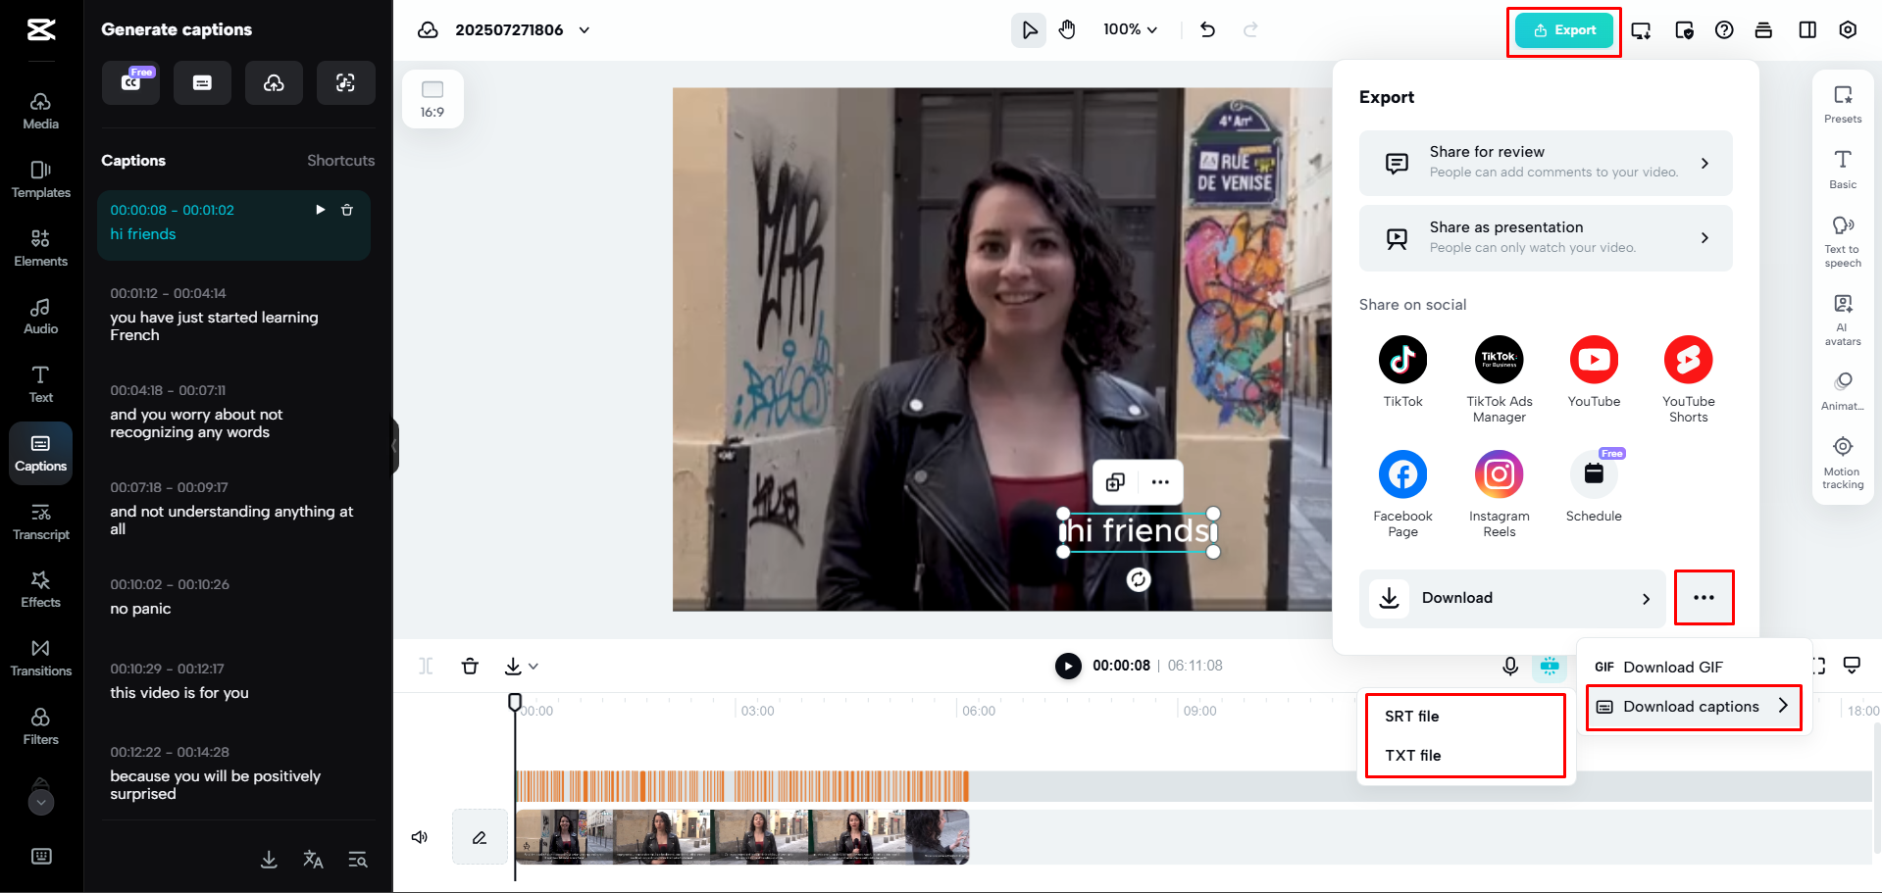The image size is (1882, 893).
Task: Open the Text to speech tool
Action: pos(1843,242)
